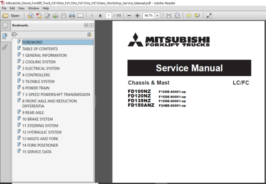Screen dimensions: 266x184
Task: Open bookmarks options menu dropdown
Action: 15,35
